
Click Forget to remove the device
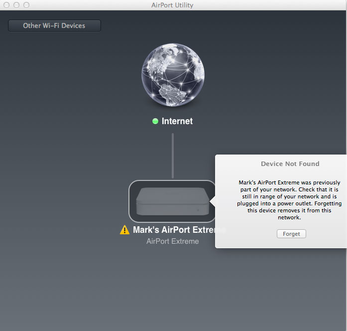(x=291, y=234)
